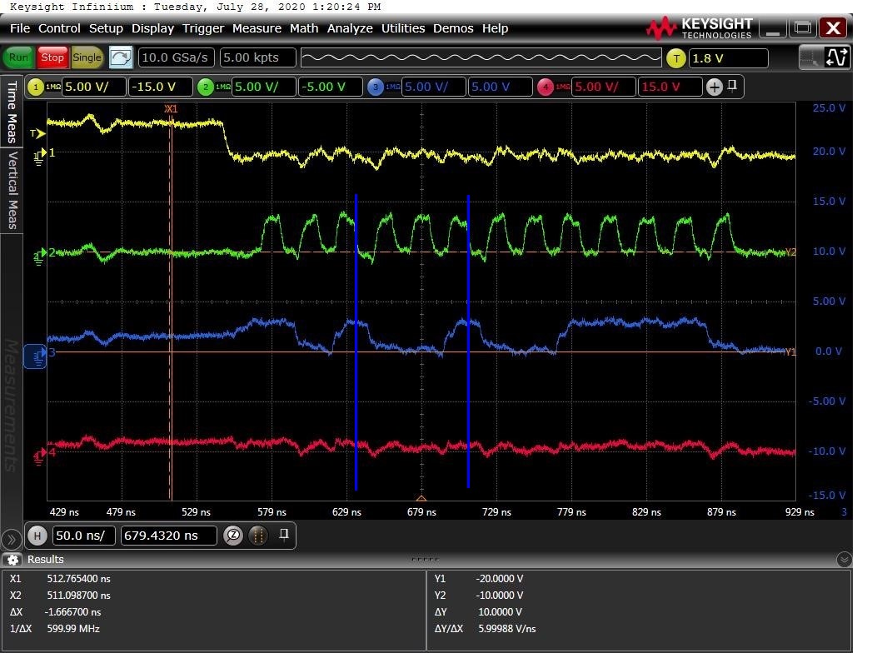Click the trigger edge slope icon
This screenshot has width=882, height=653.
pos(836,57)
